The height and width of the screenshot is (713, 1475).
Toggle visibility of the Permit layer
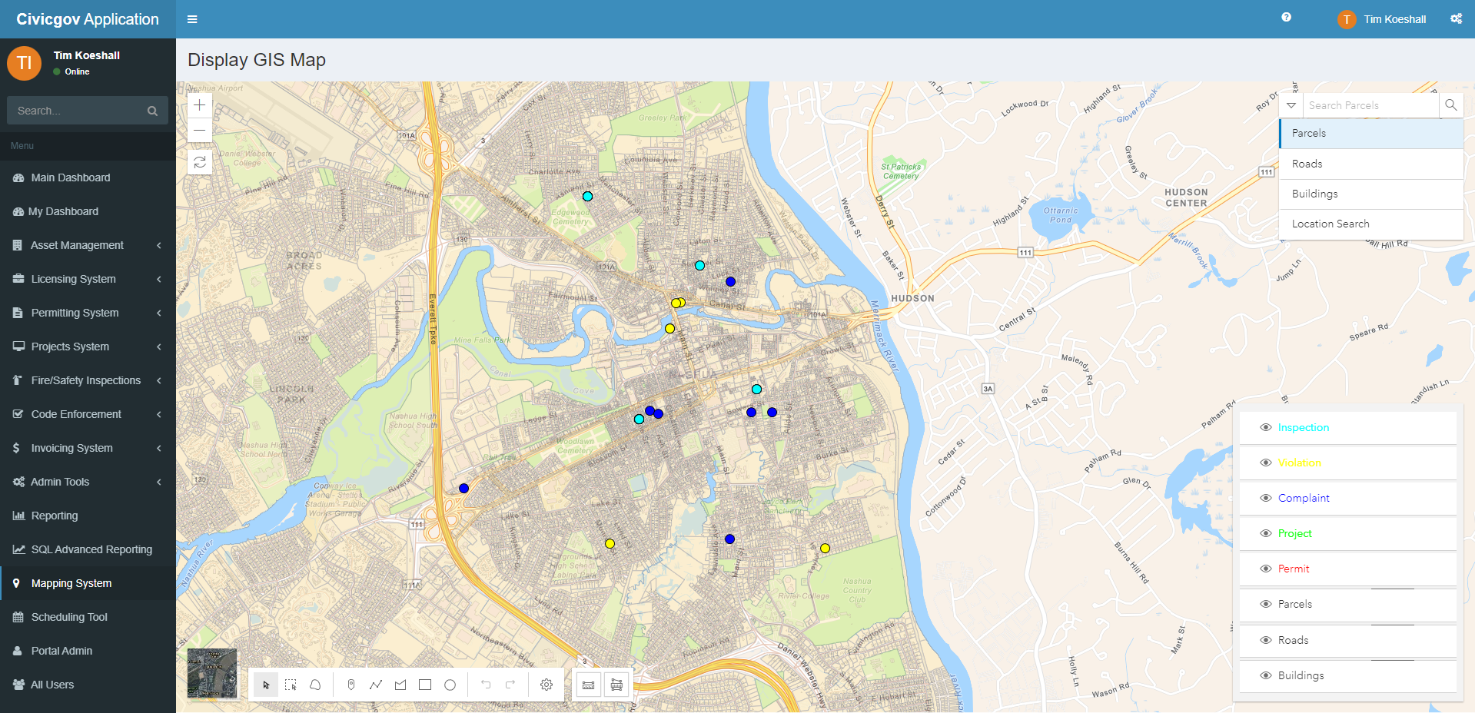[x=1265, y=569]
